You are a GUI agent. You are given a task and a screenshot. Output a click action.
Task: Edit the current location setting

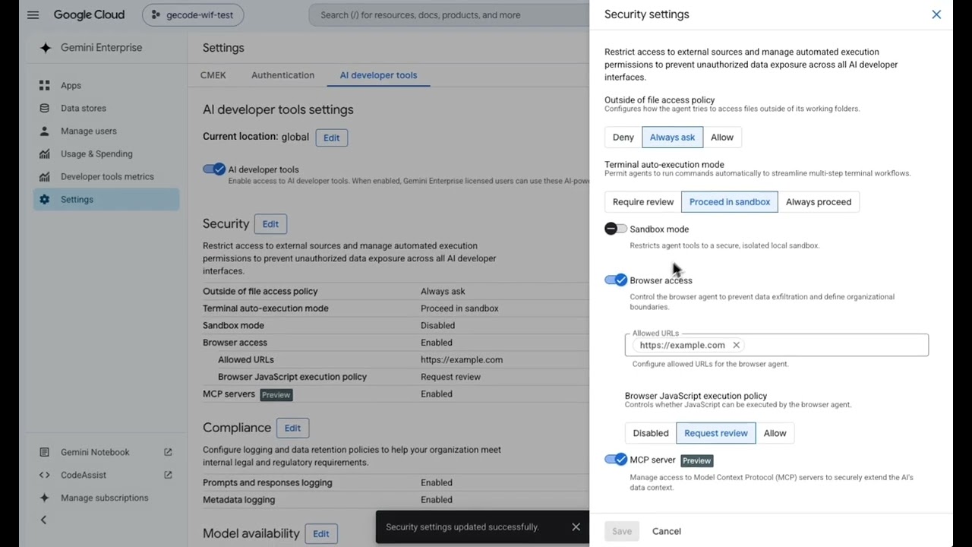click(332, 138)
